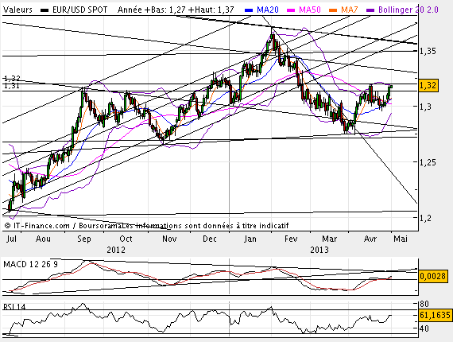Click the magenta MA50 legend swatch
This screenshot has width=453, height=342.
click(x=291, y=10)
